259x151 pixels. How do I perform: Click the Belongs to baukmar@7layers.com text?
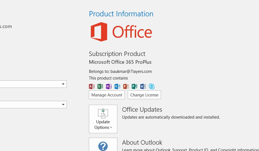pos(120,71)
